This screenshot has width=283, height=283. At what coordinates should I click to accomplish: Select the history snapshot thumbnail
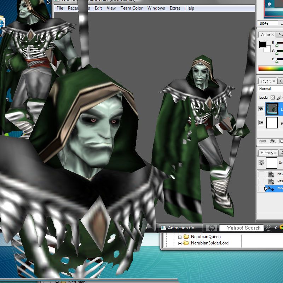point(272,163)
